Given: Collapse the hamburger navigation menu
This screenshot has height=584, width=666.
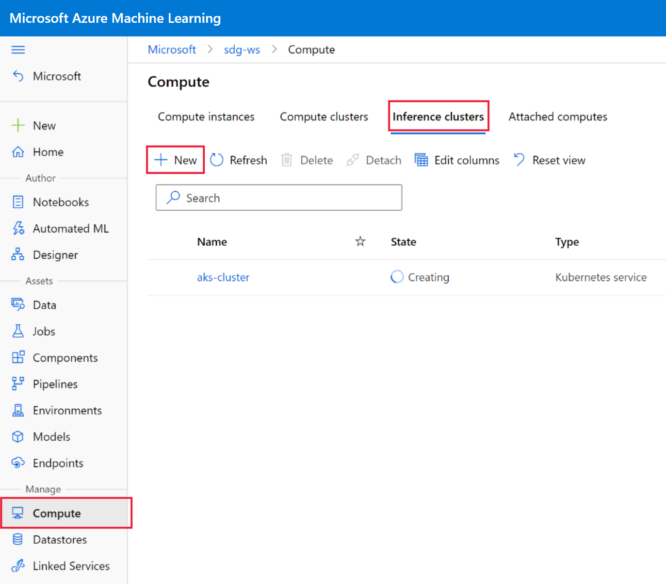Looking at the screenshot, I should coord(18,50).
